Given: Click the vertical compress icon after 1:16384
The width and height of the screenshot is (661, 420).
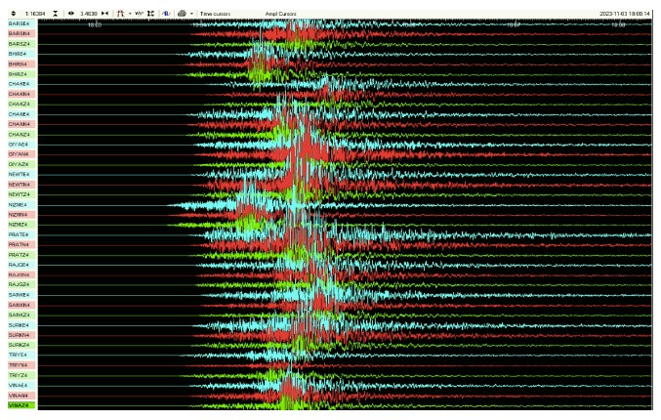Looking at the screenshot, I should [x=54, y=14].
